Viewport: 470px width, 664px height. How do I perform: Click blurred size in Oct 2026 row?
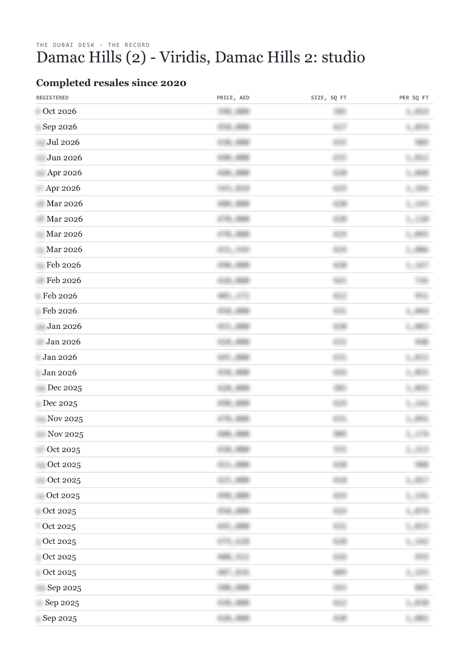point(340,111)
